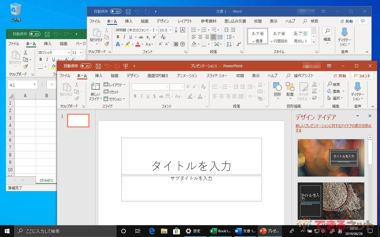The image size is (380, 237).
Task: Sort A-Z in Word paragraph group
Action: [x=229, y=44]
